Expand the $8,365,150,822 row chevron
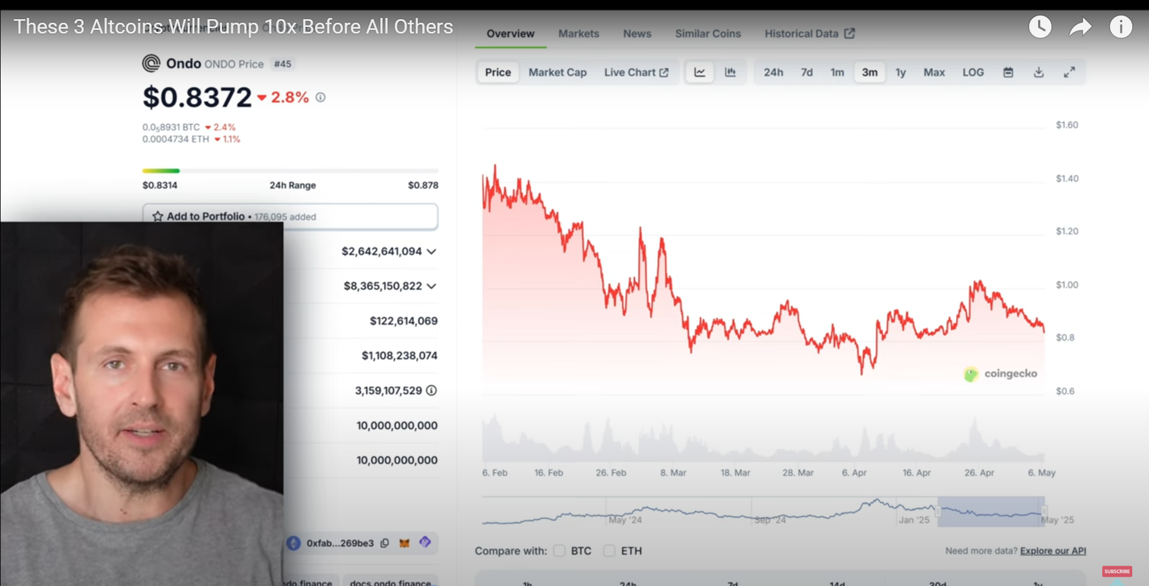Image resolution: width=1149 pixels, height=586 pixels. coord(431,286)
